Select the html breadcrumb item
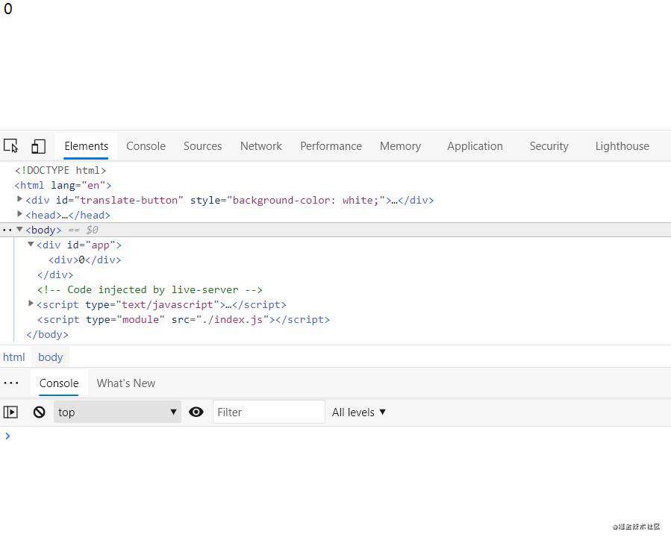The width and height of the screenshot is (671, 540). (x=13, y=357)
